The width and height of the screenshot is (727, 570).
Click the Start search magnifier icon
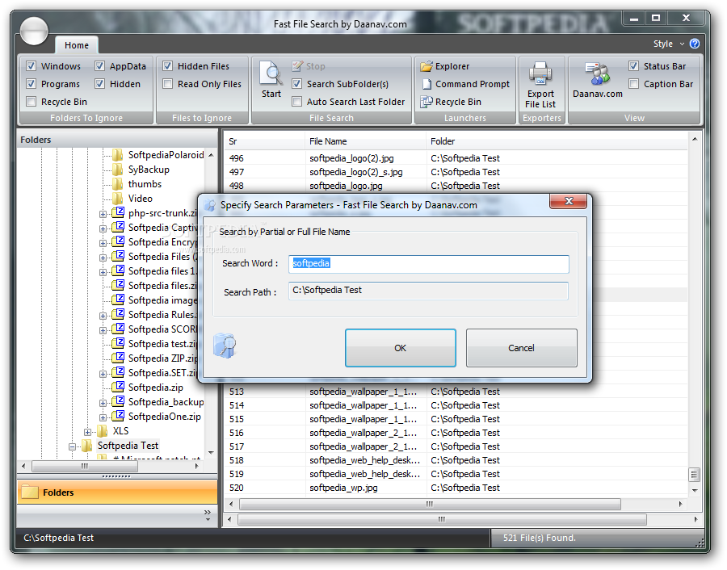271,73
